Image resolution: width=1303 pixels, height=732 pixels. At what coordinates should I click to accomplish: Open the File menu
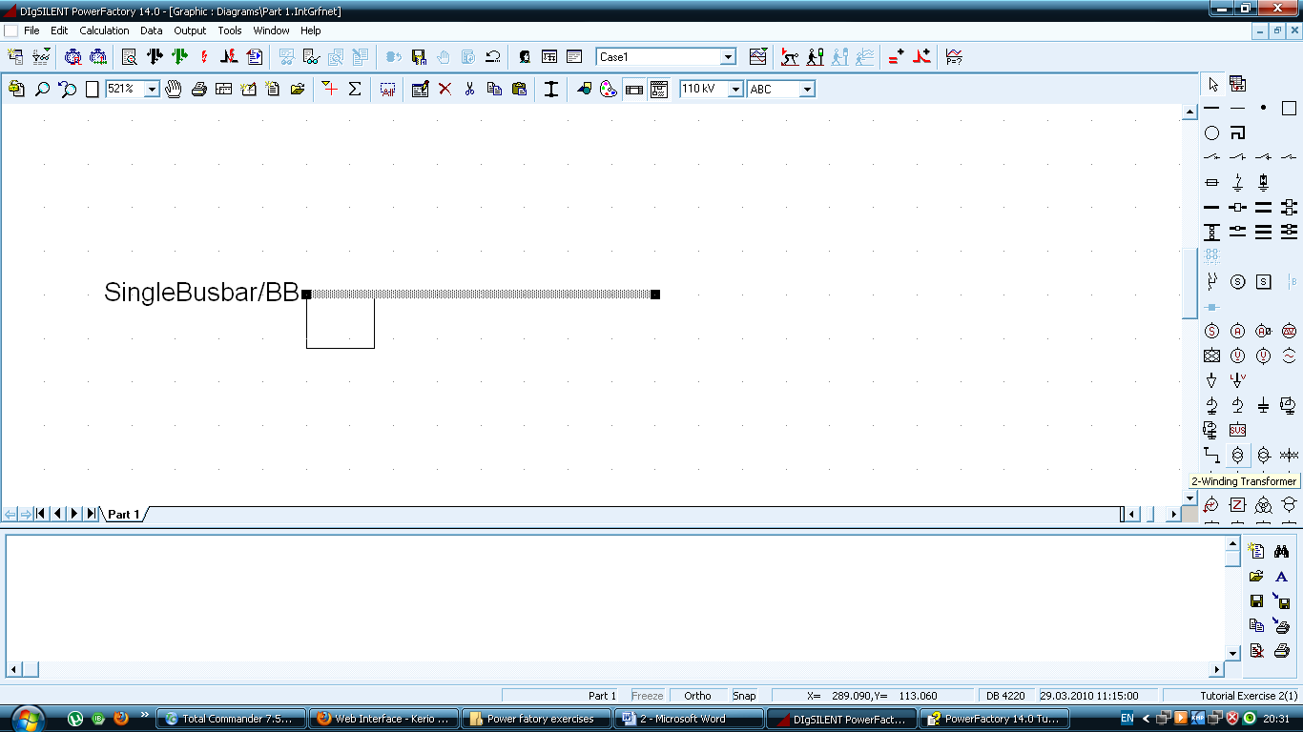point(31,30)
